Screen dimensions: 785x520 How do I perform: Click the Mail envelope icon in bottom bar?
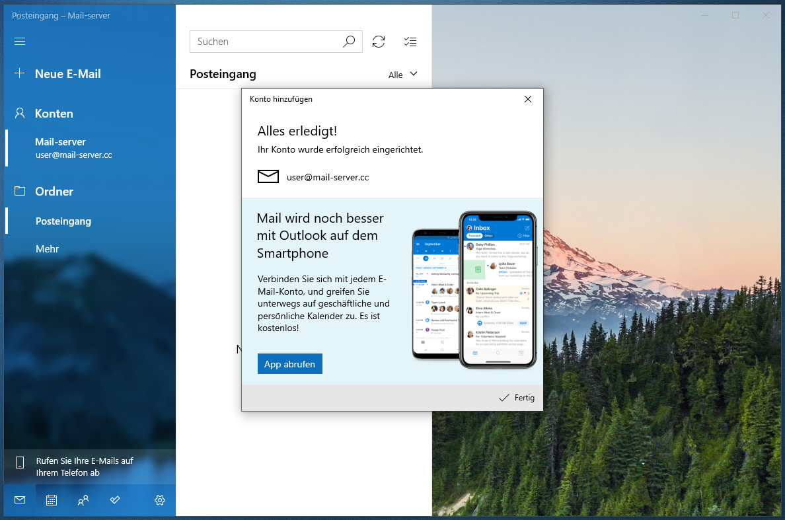pos(20,500)
